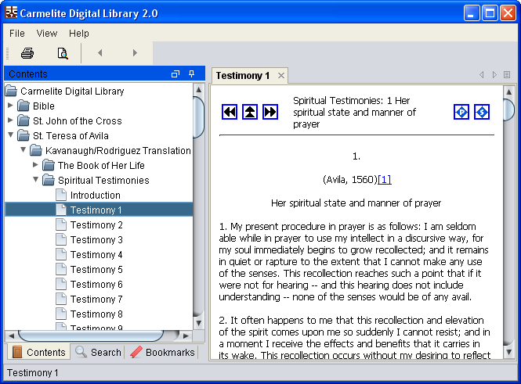
Task: Click the Print icon in toolbar
Action: [x=27, y=53]
